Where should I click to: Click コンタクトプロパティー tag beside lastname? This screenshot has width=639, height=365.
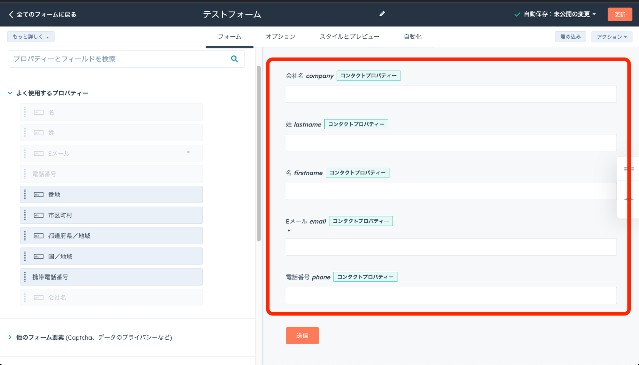[x=356, y=124]
